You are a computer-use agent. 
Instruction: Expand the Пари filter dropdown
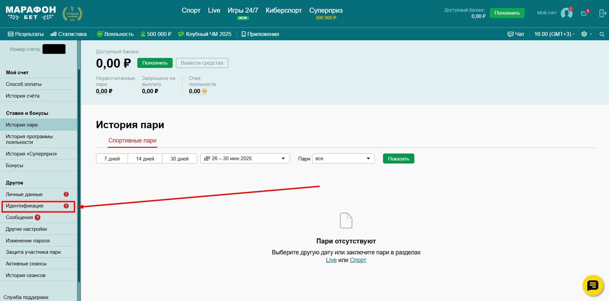click(343, 158)
